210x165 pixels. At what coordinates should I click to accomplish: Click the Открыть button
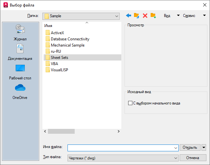[x=190, y=147]
